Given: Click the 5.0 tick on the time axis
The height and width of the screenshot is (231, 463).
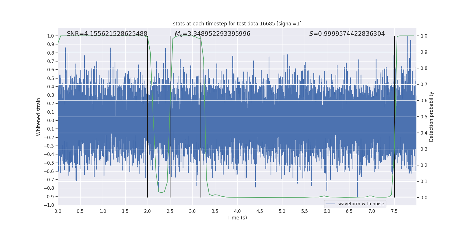Looking at the screenshot, I should point(282,211).
